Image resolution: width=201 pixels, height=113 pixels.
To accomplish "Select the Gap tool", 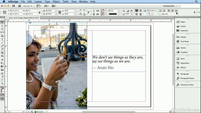I will (x=2, y=32).
